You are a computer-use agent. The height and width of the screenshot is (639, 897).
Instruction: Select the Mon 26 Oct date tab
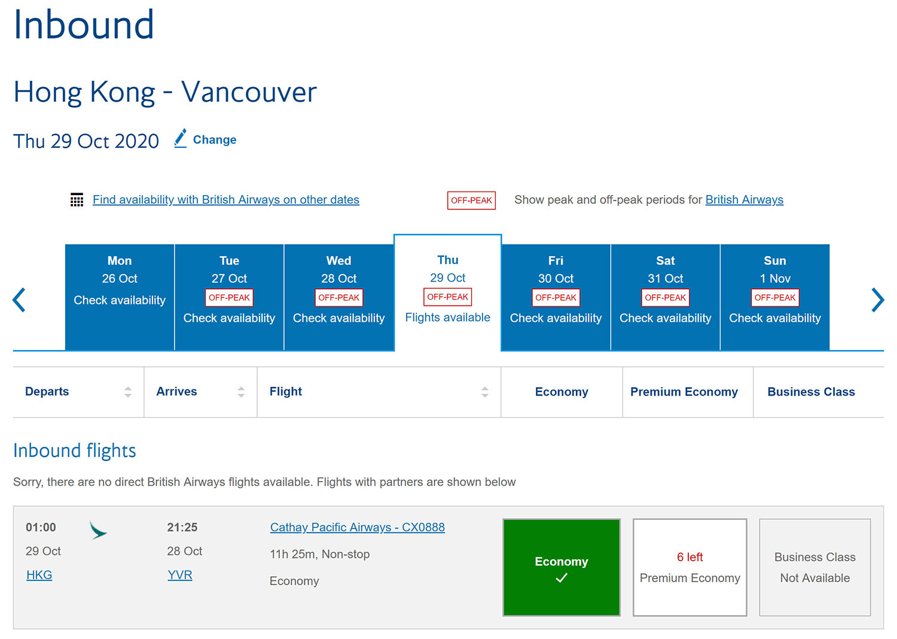point(120,297)
